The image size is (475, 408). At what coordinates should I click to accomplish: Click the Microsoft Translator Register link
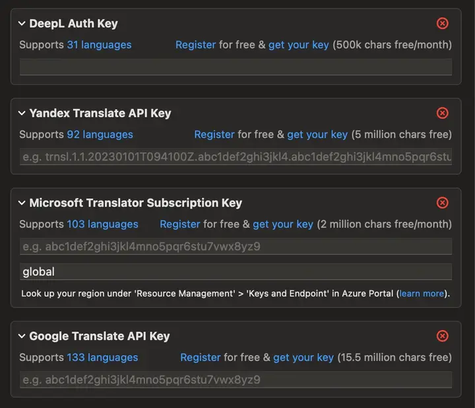click(180, 224)
